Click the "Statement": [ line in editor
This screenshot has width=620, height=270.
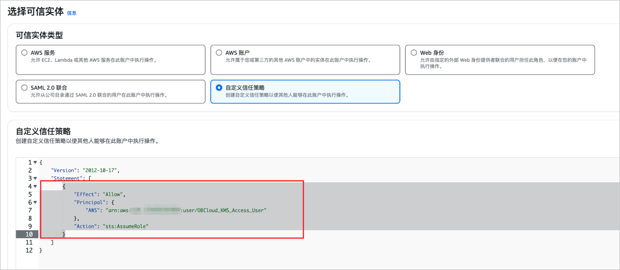(x=71, y=178)
